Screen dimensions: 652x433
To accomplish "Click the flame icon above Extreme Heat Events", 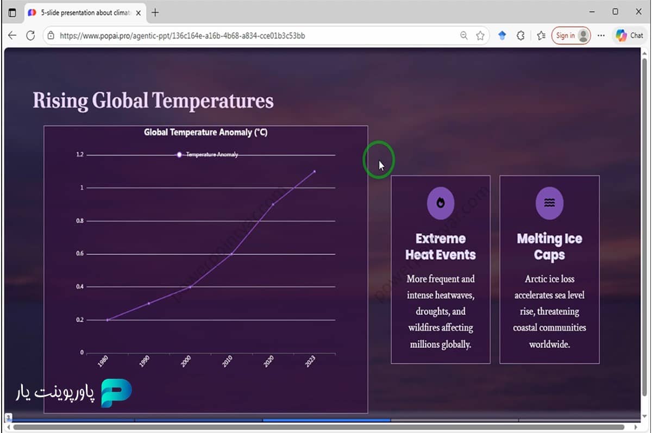I will [x=440, y=203].
